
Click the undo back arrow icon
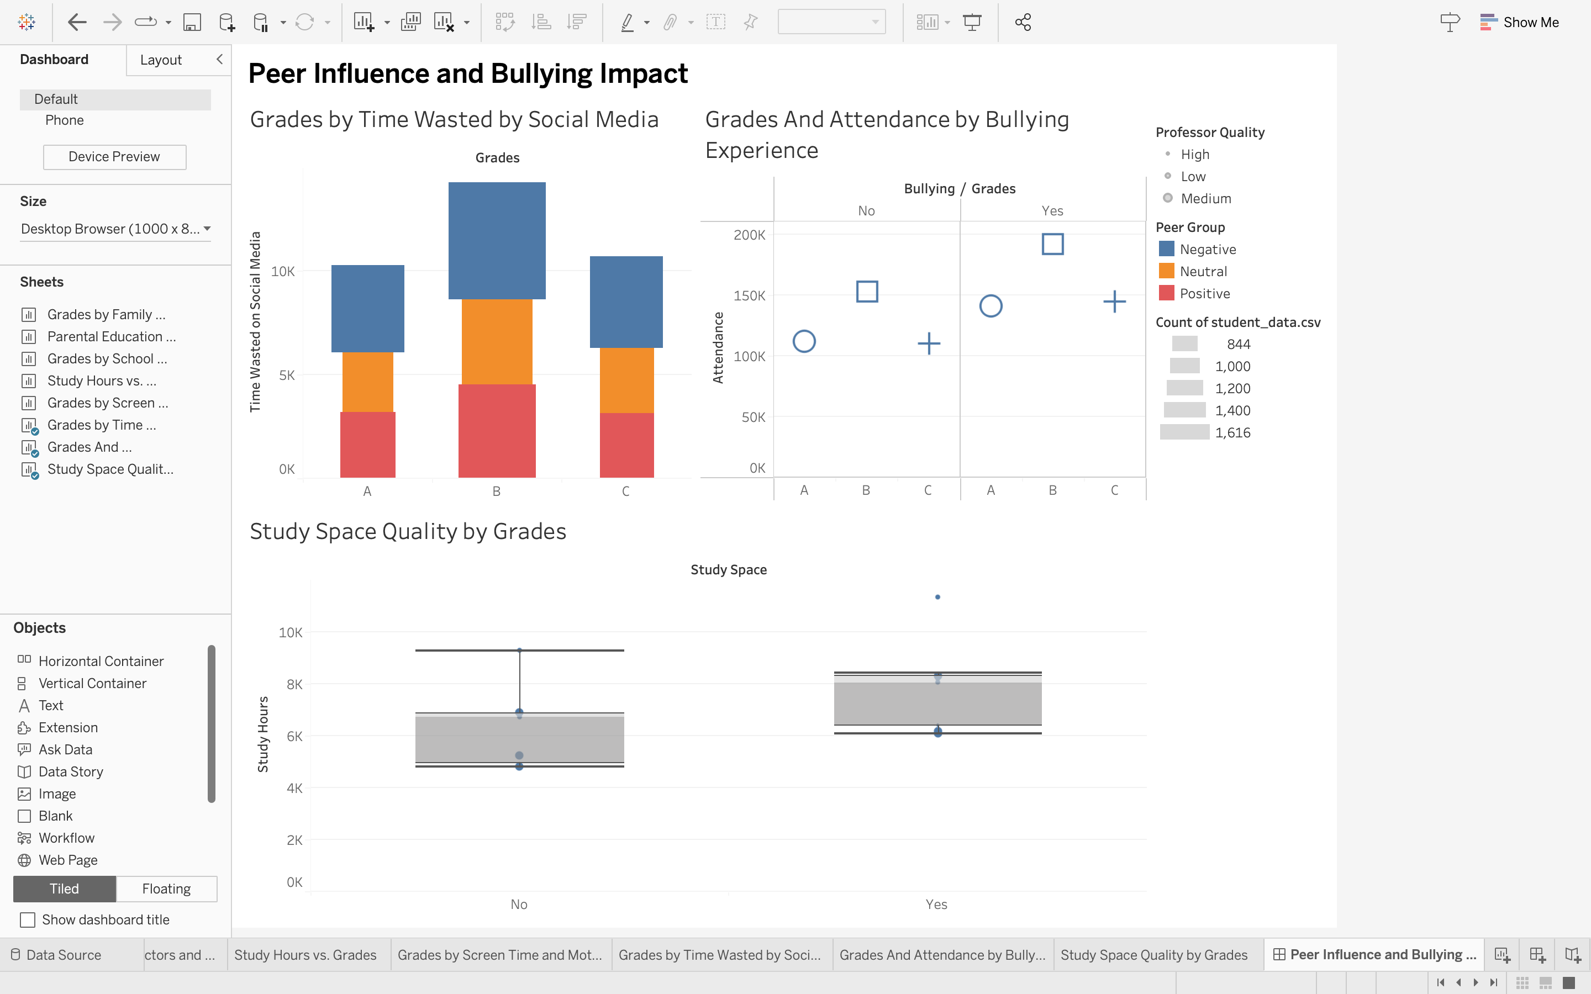77,22
